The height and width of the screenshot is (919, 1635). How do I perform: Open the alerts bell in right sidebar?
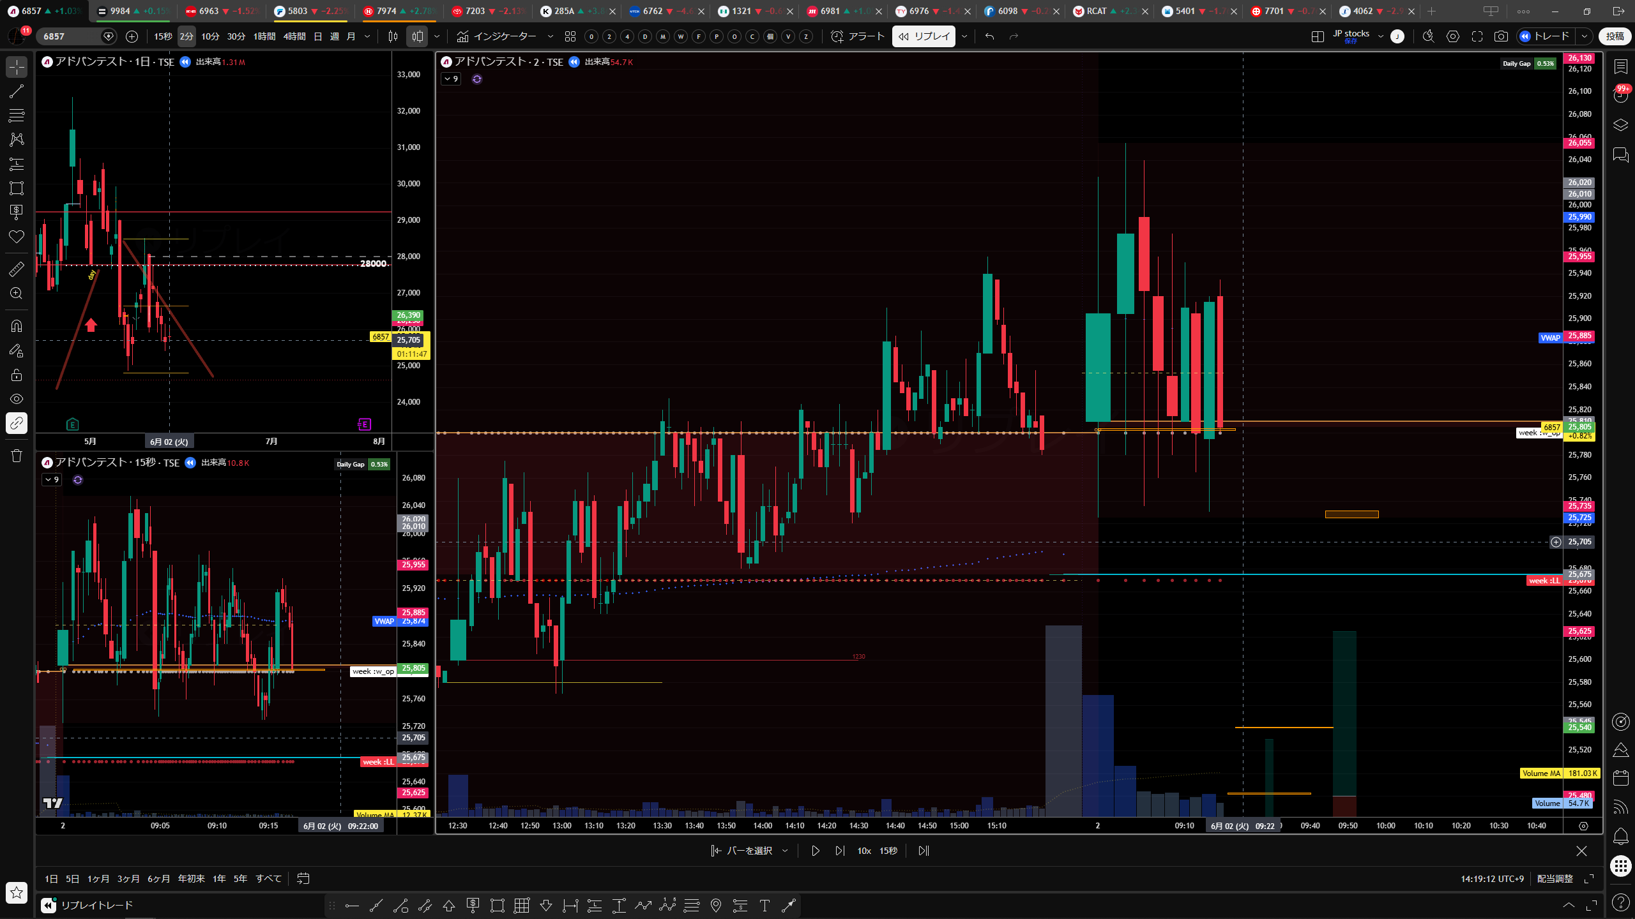[1621, 836]
